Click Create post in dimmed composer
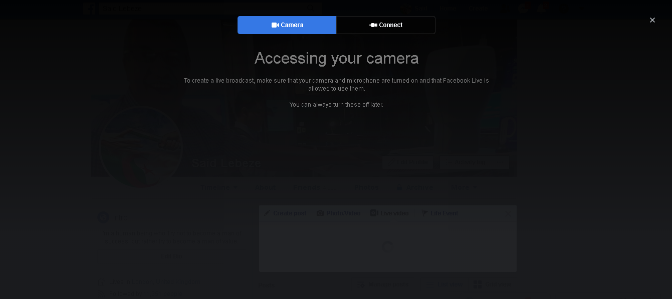The image size is (672, 299). point(285,213)
